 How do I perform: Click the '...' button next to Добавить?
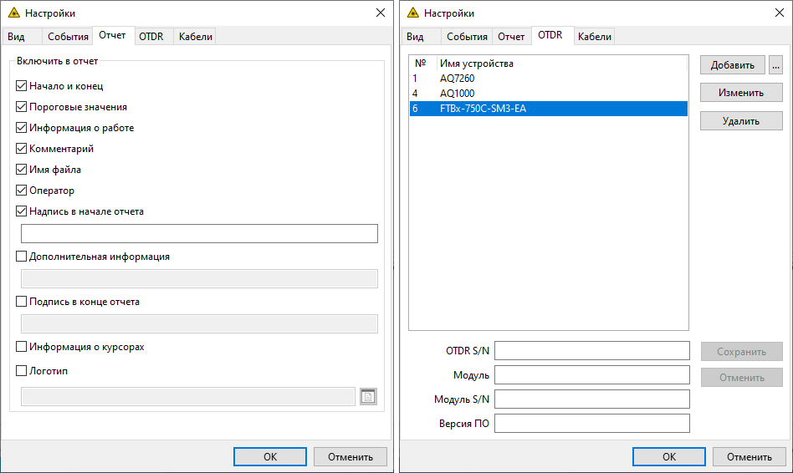775,65
